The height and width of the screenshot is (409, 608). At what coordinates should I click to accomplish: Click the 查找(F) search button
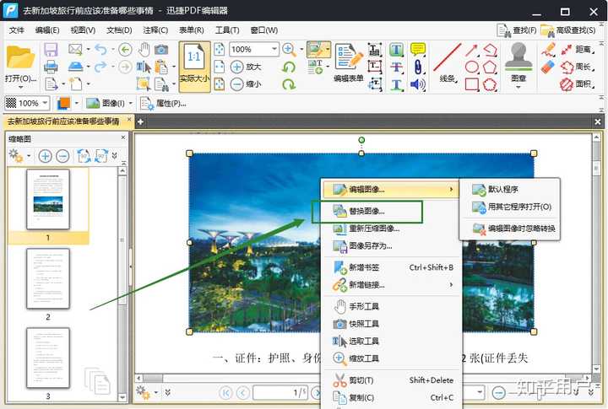(x=517, y=30)
